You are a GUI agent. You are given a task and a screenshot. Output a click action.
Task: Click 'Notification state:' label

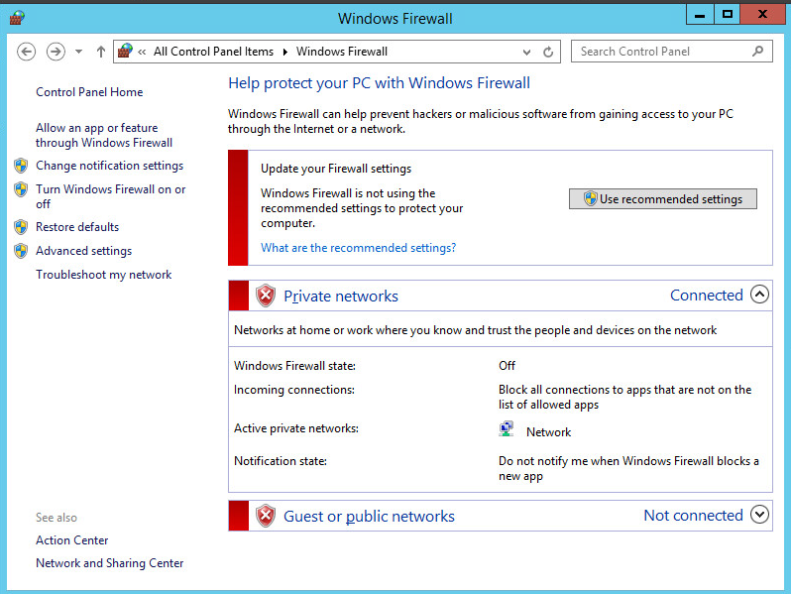coord(280,461)
